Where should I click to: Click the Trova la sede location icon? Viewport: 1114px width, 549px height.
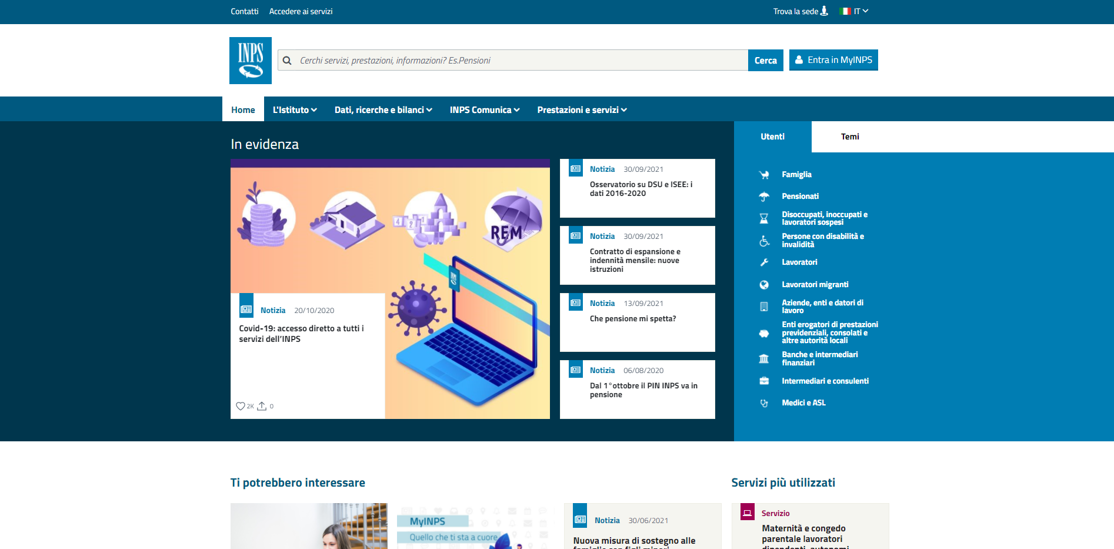click(x=824, y=11)
